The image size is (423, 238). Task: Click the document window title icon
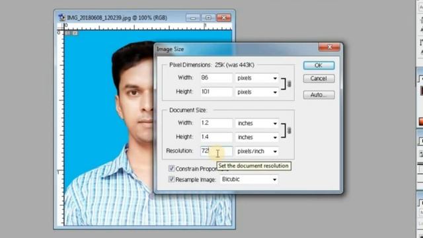(62, 18)
